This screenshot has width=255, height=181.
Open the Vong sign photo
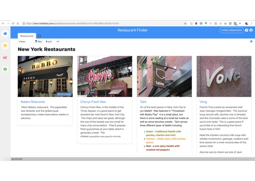224,76
